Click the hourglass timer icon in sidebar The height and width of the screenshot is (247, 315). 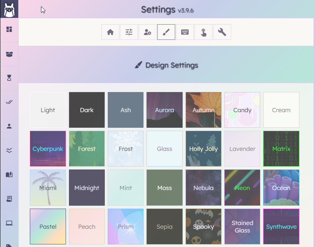[x=9, y=77]
